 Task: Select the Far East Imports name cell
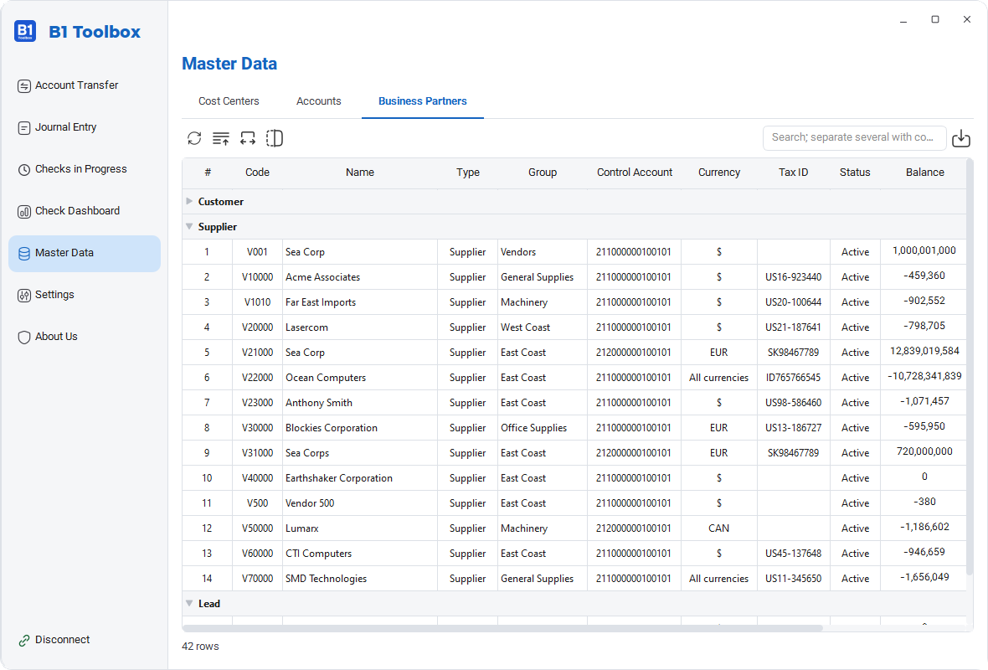click(x=360, y=301)
